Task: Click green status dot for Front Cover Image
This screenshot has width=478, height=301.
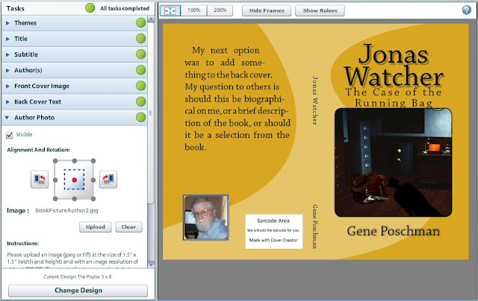Action: point(141,86)
